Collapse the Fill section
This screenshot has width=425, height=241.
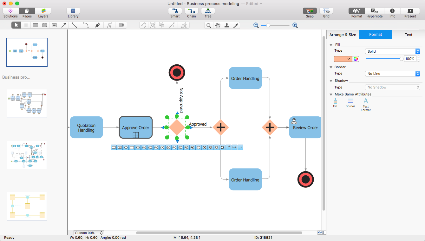click(331, 45)
